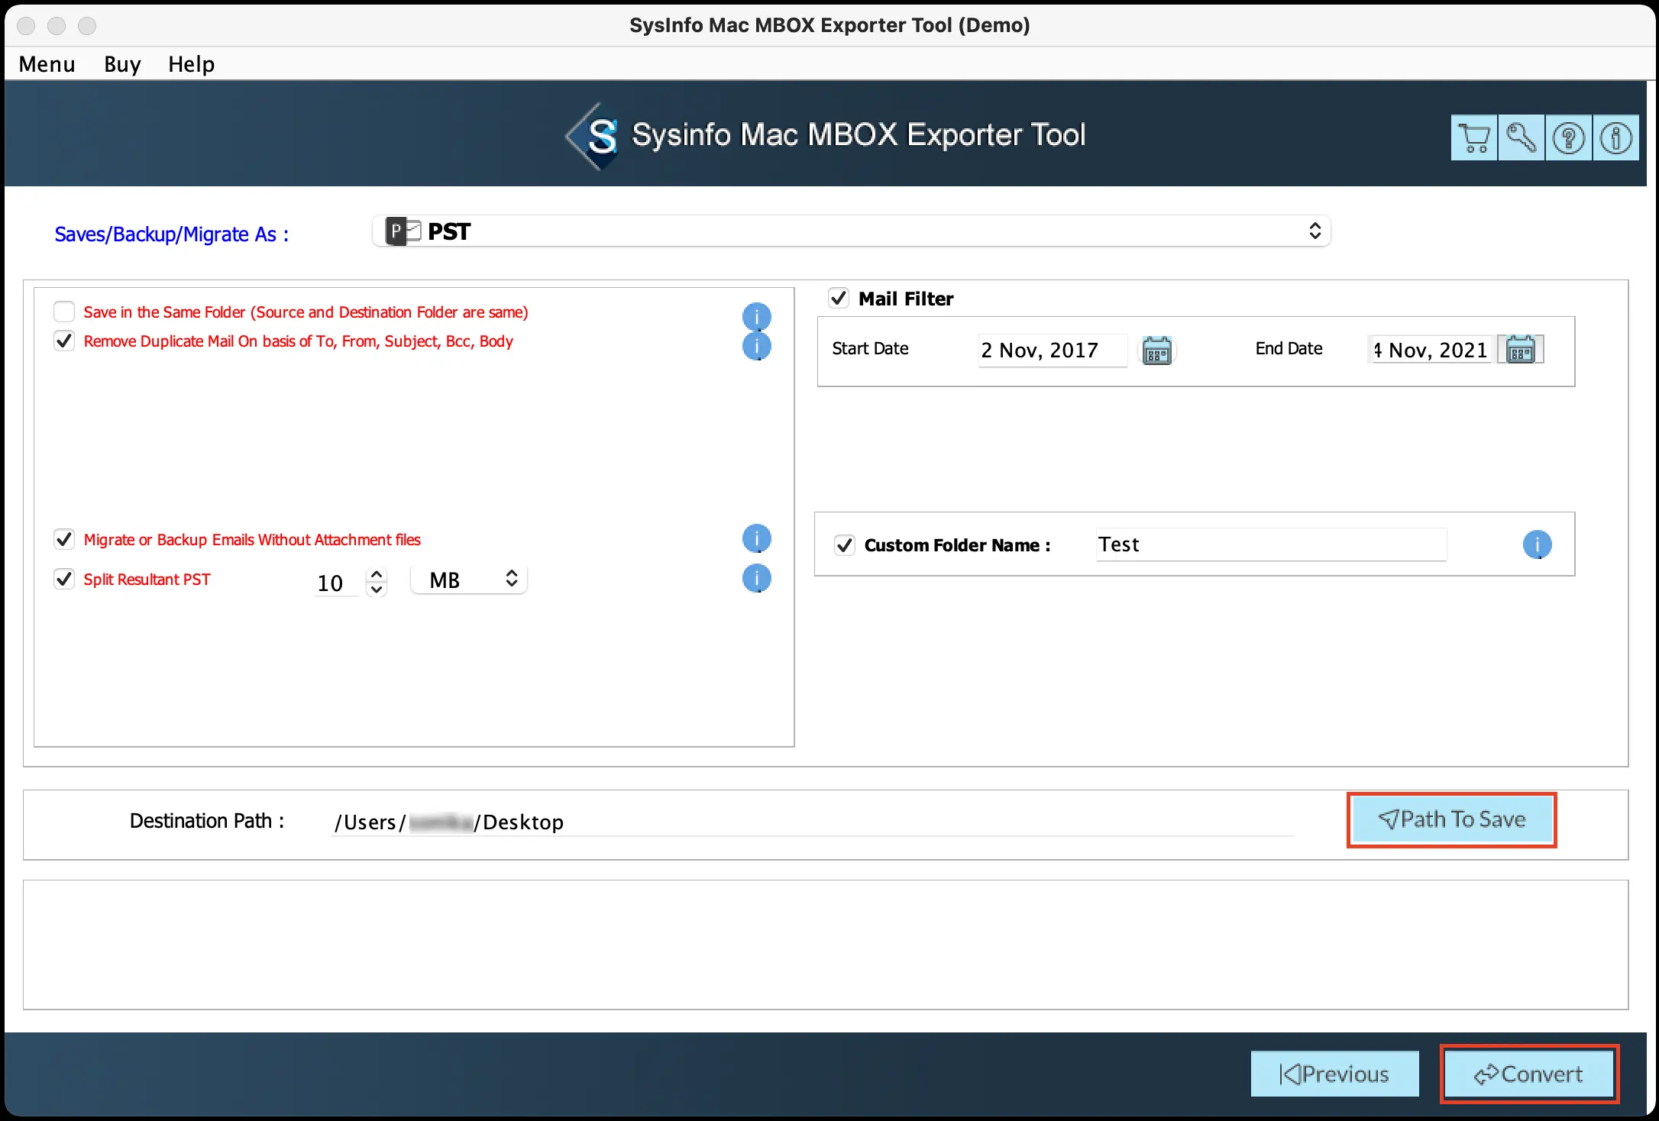Click info icon beside Custom Folder Name

tap(1537, 544)
